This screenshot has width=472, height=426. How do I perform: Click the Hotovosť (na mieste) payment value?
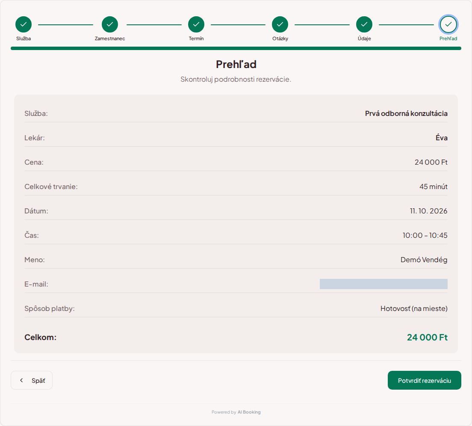point(414,308)
